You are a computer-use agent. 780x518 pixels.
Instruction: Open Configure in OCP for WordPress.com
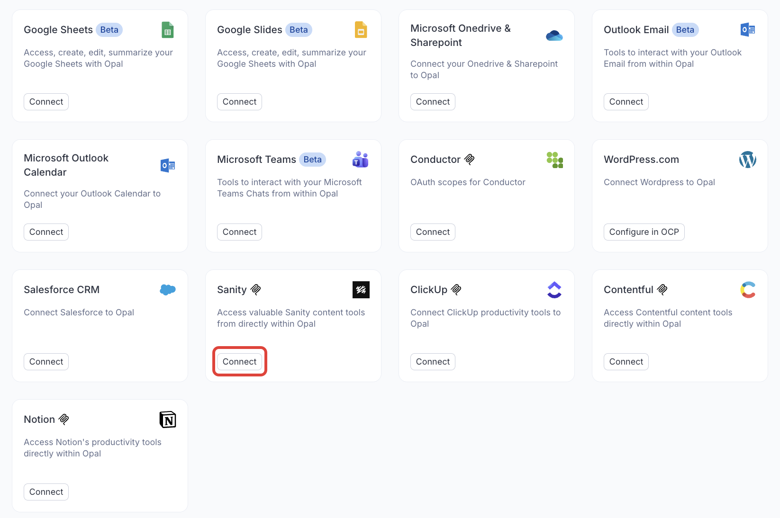(x=644, y=232)
